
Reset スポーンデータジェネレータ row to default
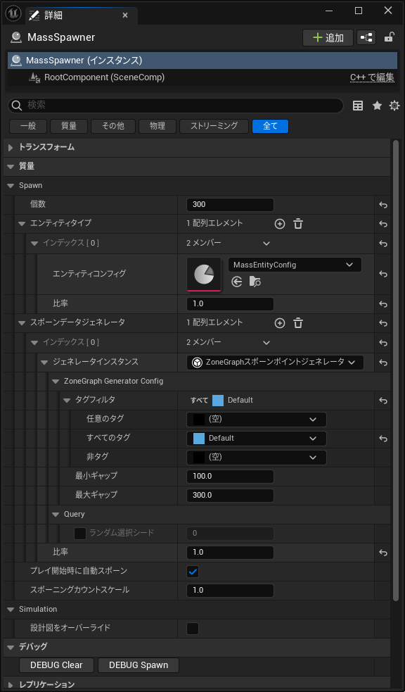pos(383,324)
